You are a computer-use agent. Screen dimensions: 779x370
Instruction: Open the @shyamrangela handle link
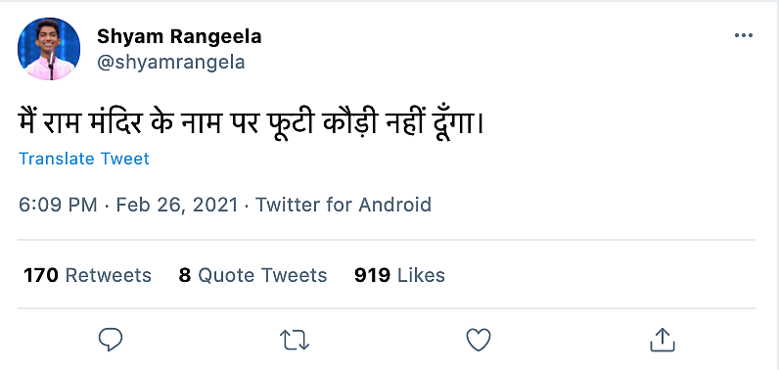(x=171, y=63)
